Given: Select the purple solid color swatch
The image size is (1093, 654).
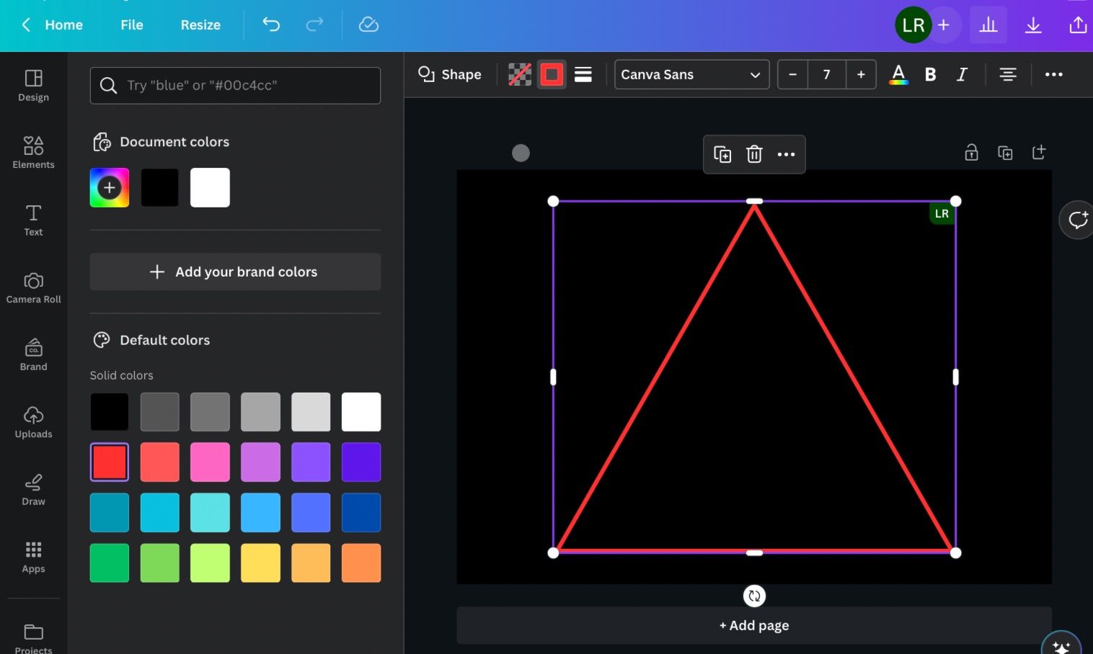Looking at the screenshot, I should (311, 462).
